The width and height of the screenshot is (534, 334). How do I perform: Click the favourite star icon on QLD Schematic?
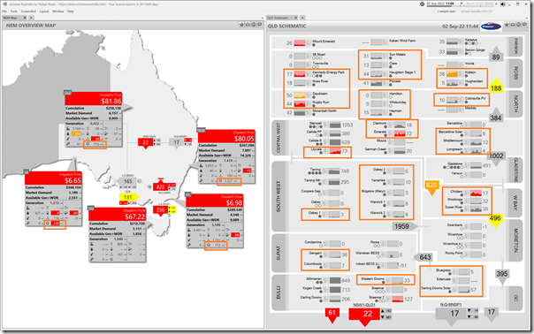(507, 25)
